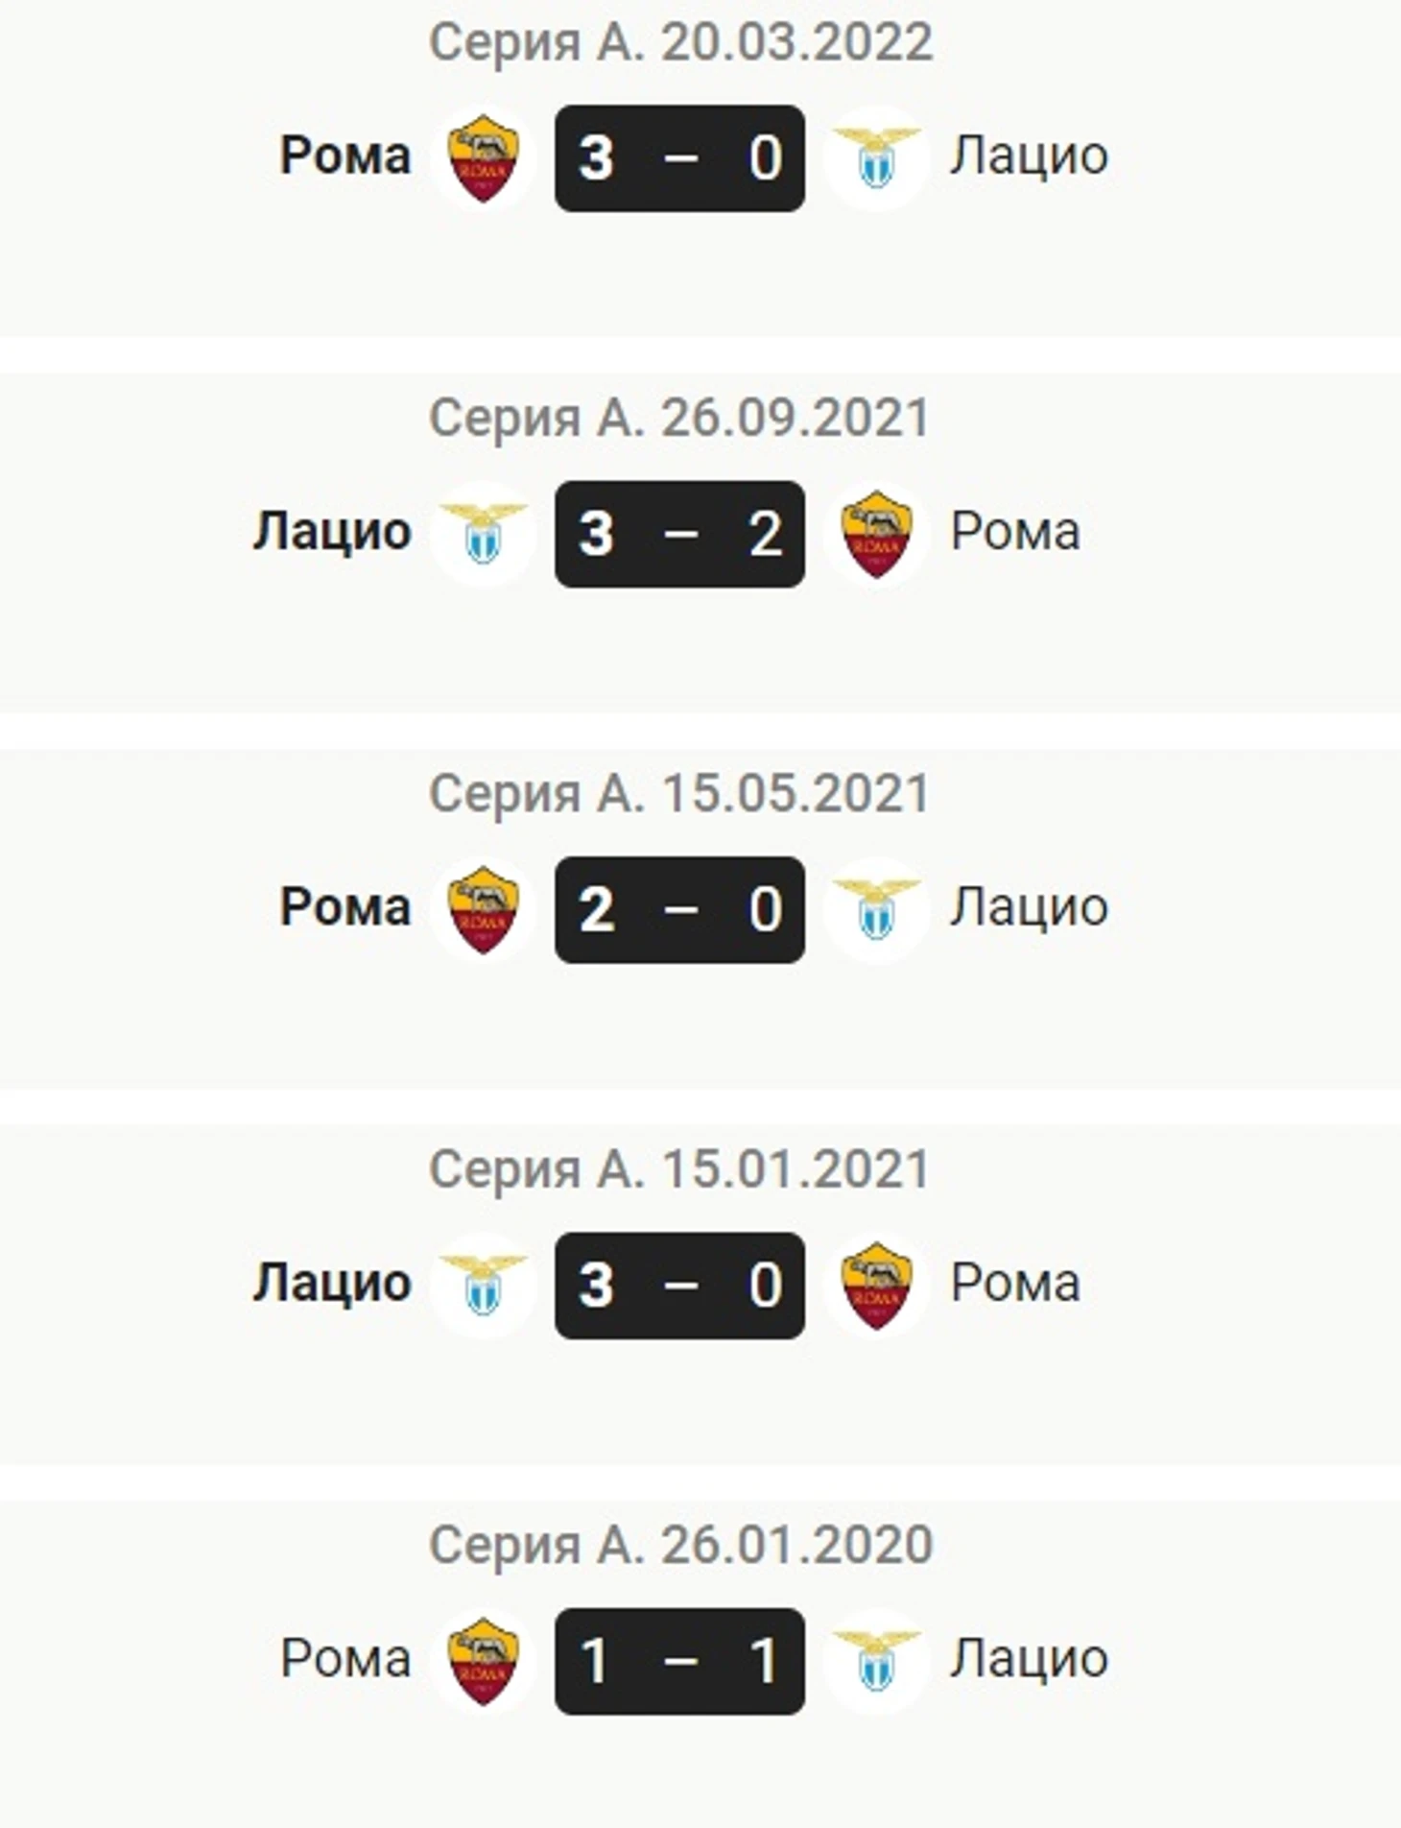Open the 1 – 1 score box
Image resolution: width=1401 pixels, height=1828 pixels.
[x=679, y=1661]
